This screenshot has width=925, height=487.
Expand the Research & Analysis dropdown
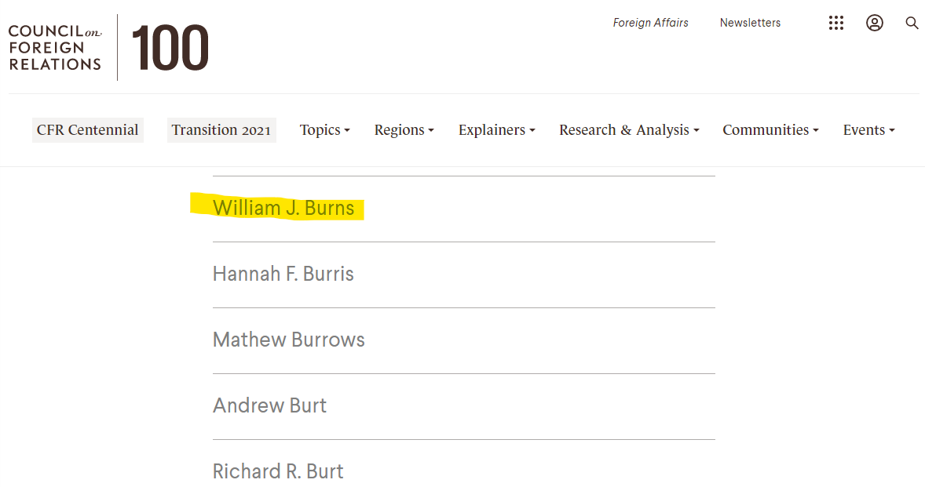click(629, 129)
